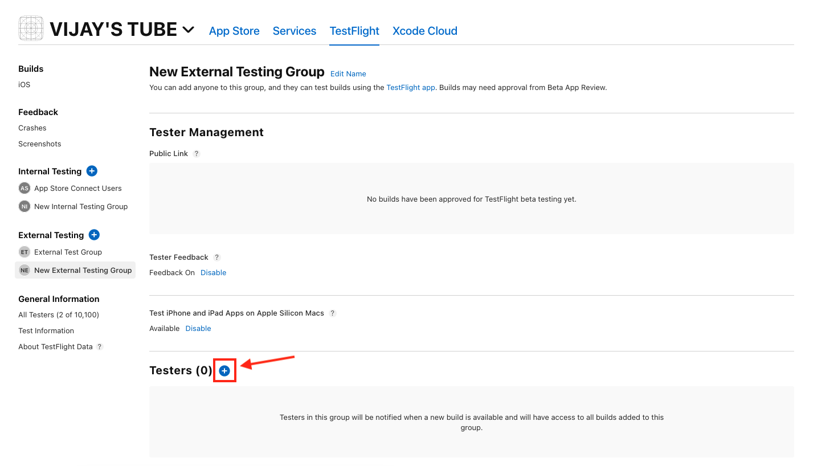The width and height of the screenshot is (838, 466).
Task: Open All Testers (2 of 10,100)
Action: click(59, 315)
